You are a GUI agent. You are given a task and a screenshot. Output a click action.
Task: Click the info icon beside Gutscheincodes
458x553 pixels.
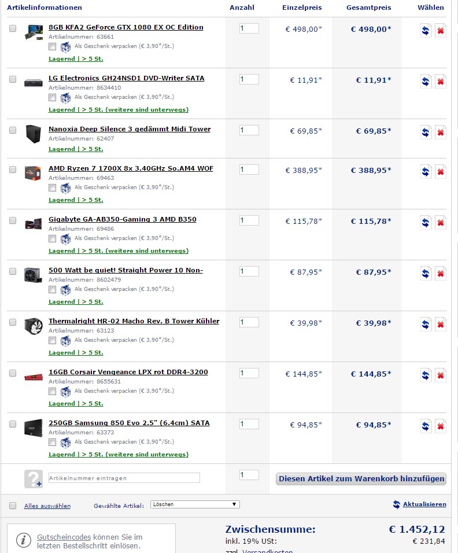(24, 540)
